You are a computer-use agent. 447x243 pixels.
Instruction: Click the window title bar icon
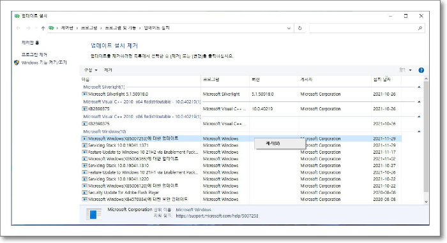(17, 16)
